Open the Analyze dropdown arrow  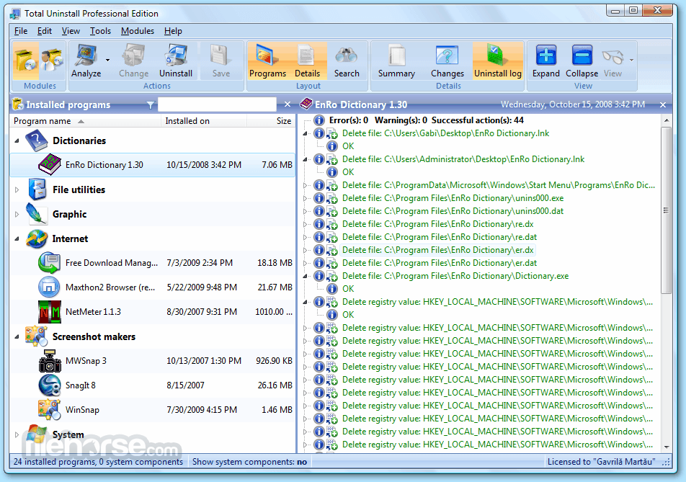[x=107, y=60]
